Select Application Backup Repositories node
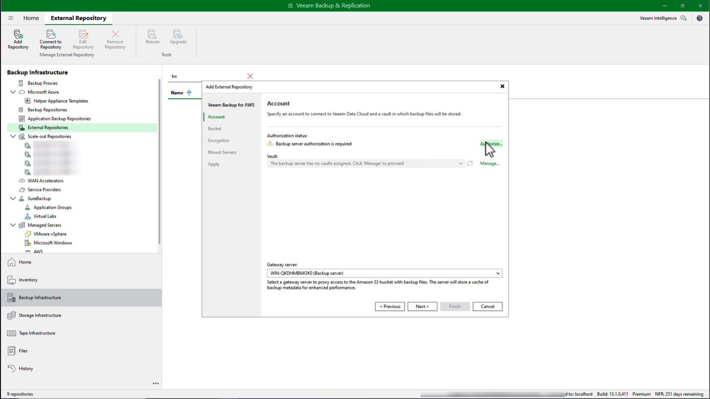Screen dimensions: 710x399 pyautogui.click(x=59, y=119)
